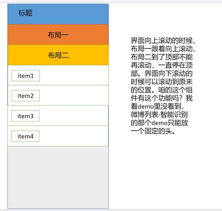
Task: Select the orange 布局一 block
Action: click(x=58, y=35)
